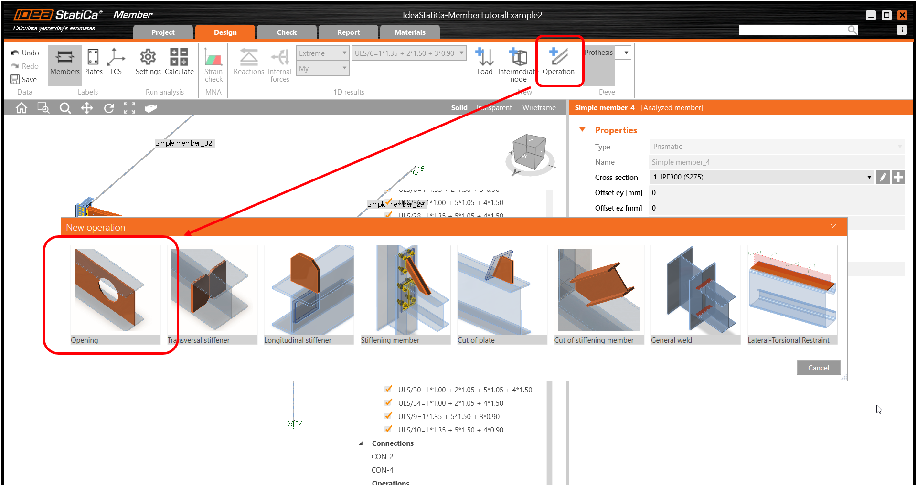The image size is (917, 485).
Task: Cancel the New operation dialog
Action: click(x=818, y=367)
